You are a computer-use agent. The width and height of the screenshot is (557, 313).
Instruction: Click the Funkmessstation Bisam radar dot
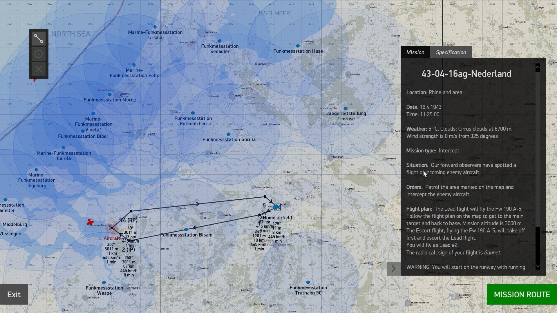pyautogui.click(x=186, y=230)
